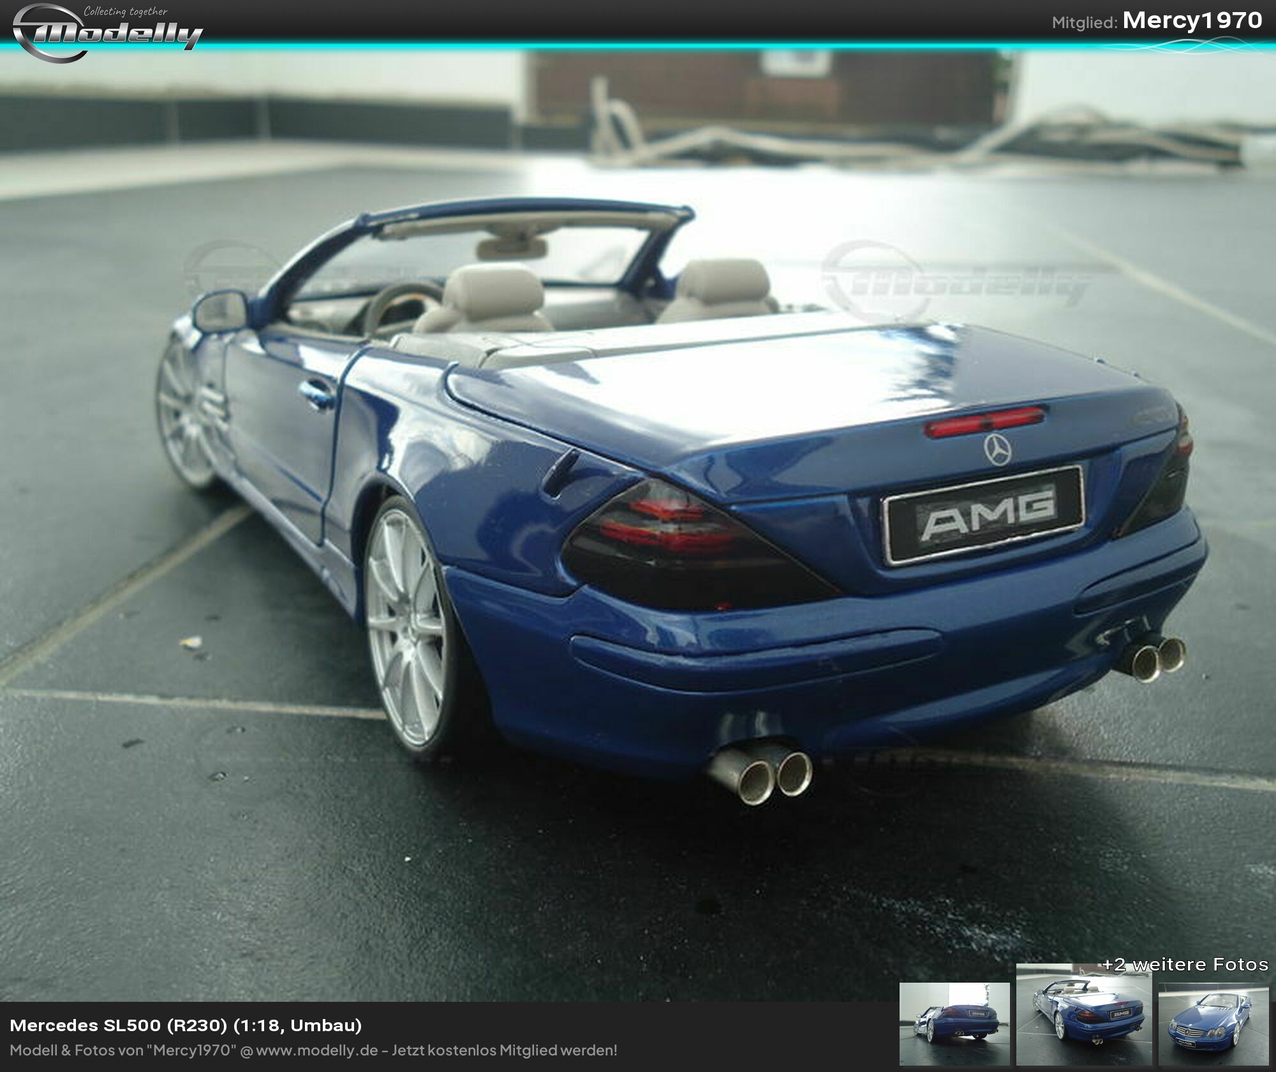
Task: Open member profile Mercy1970
Action: tap(1192, 20)
